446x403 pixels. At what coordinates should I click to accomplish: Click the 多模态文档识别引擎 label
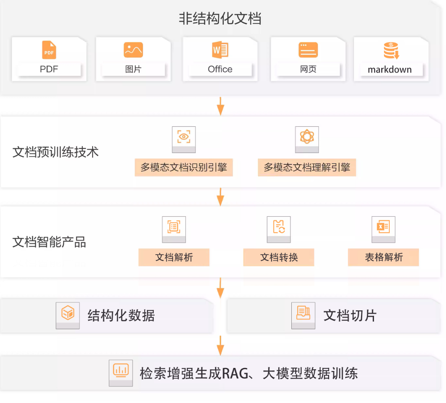coord(183,168)
